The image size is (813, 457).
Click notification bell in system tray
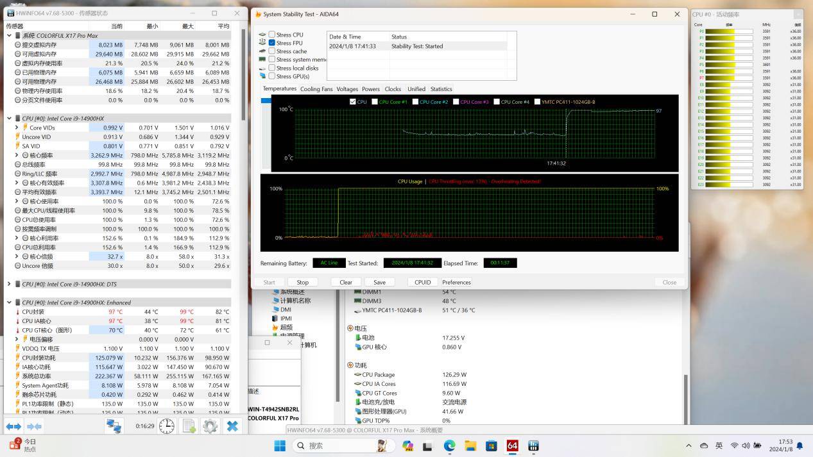coord(800,445)
